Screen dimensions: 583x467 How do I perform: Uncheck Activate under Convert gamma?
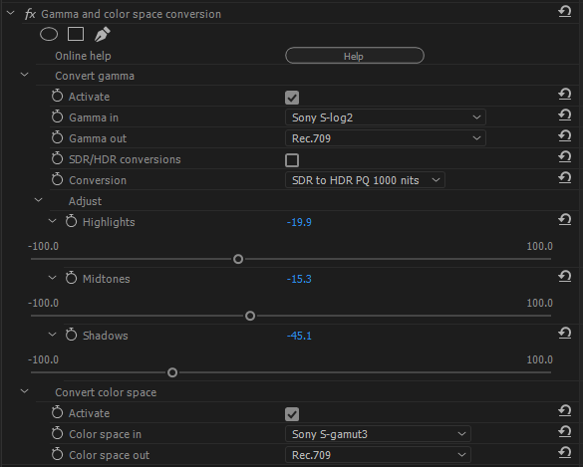[x=292, y=98]
